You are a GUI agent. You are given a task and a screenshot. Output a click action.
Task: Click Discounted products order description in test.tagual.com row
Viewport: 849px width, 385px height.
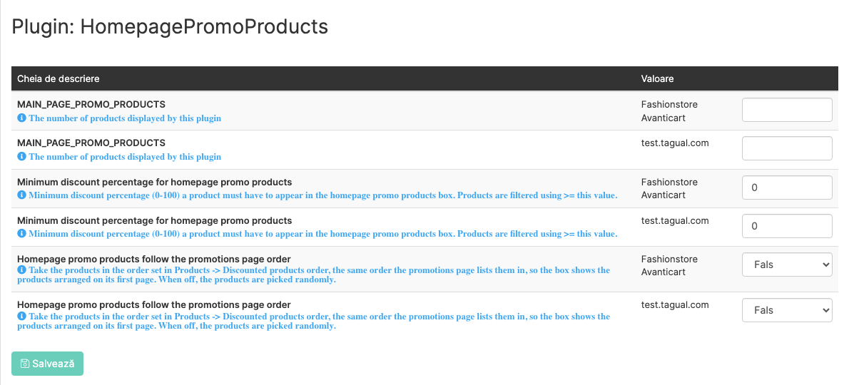coord(313,322)
